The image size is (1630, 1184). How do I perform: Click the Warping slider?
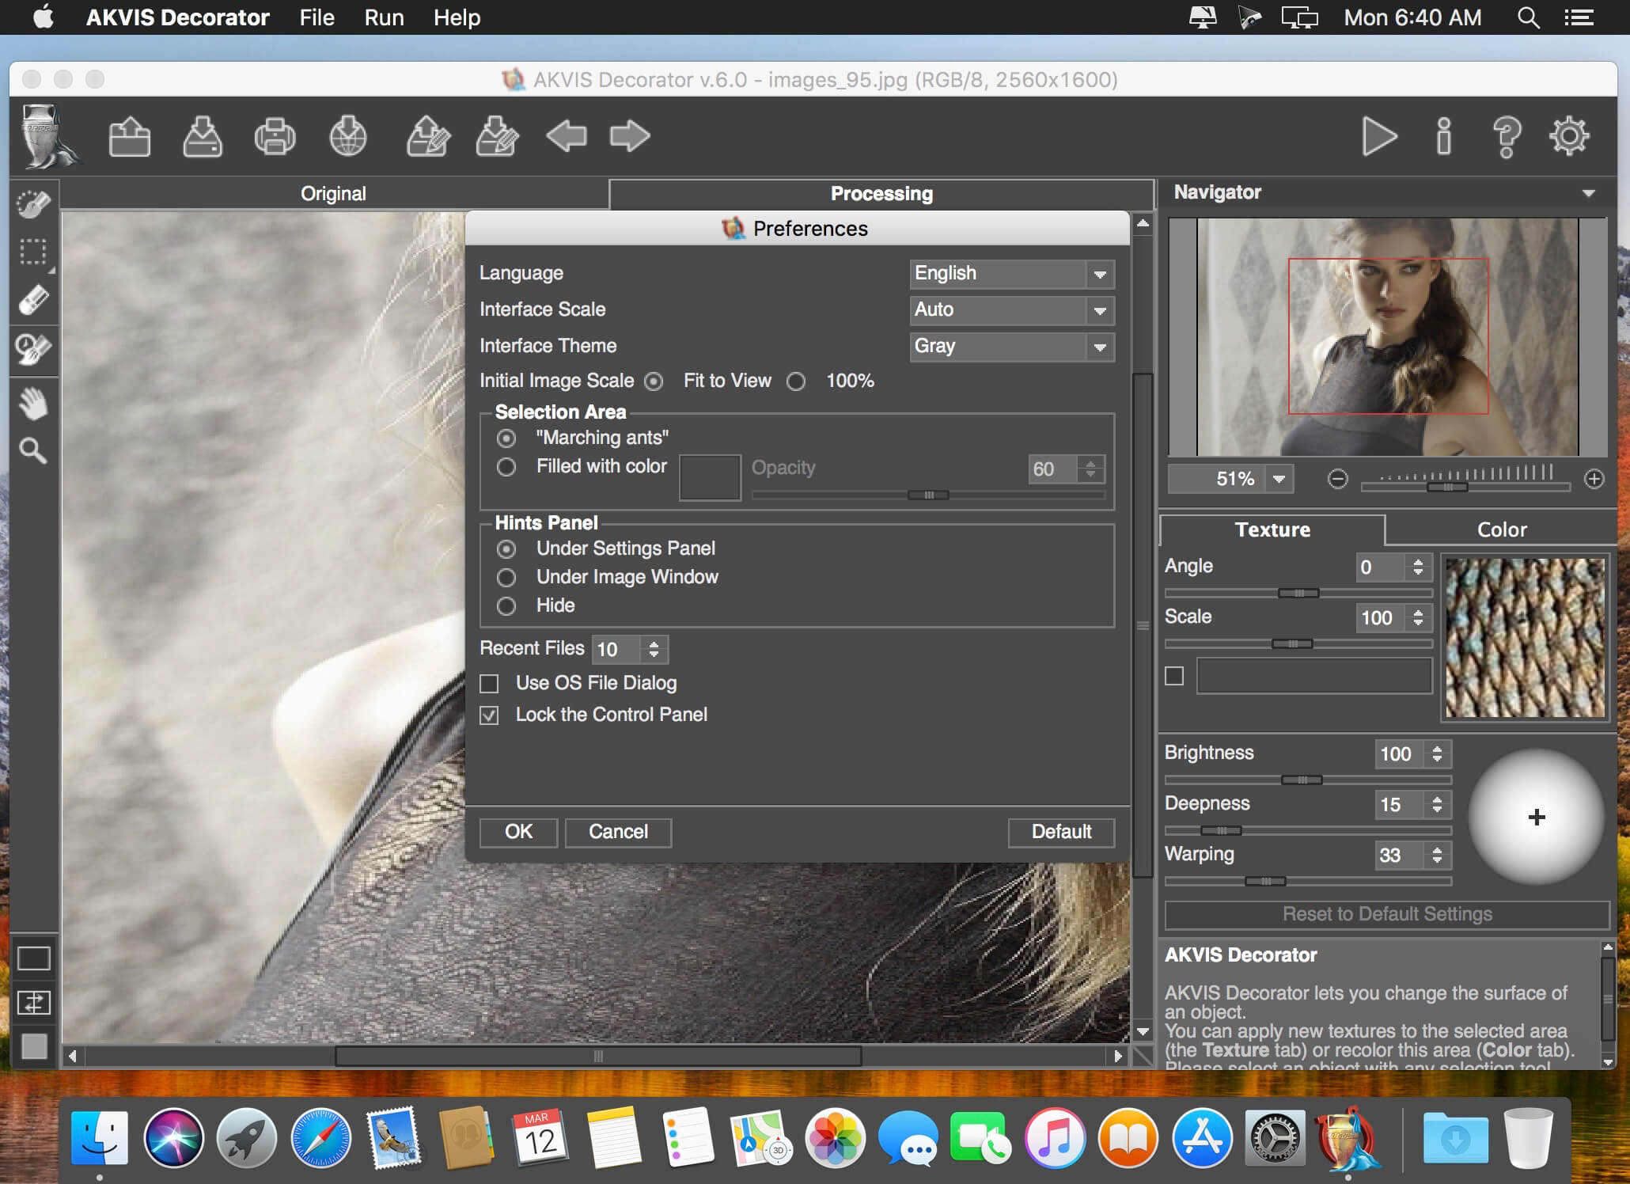tap(1308, 881)
